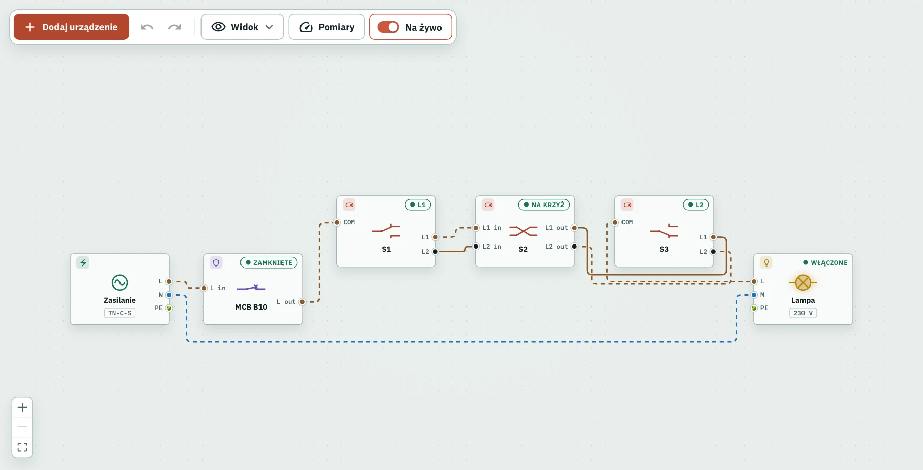Click the shield icon on MCB B10

216,262
